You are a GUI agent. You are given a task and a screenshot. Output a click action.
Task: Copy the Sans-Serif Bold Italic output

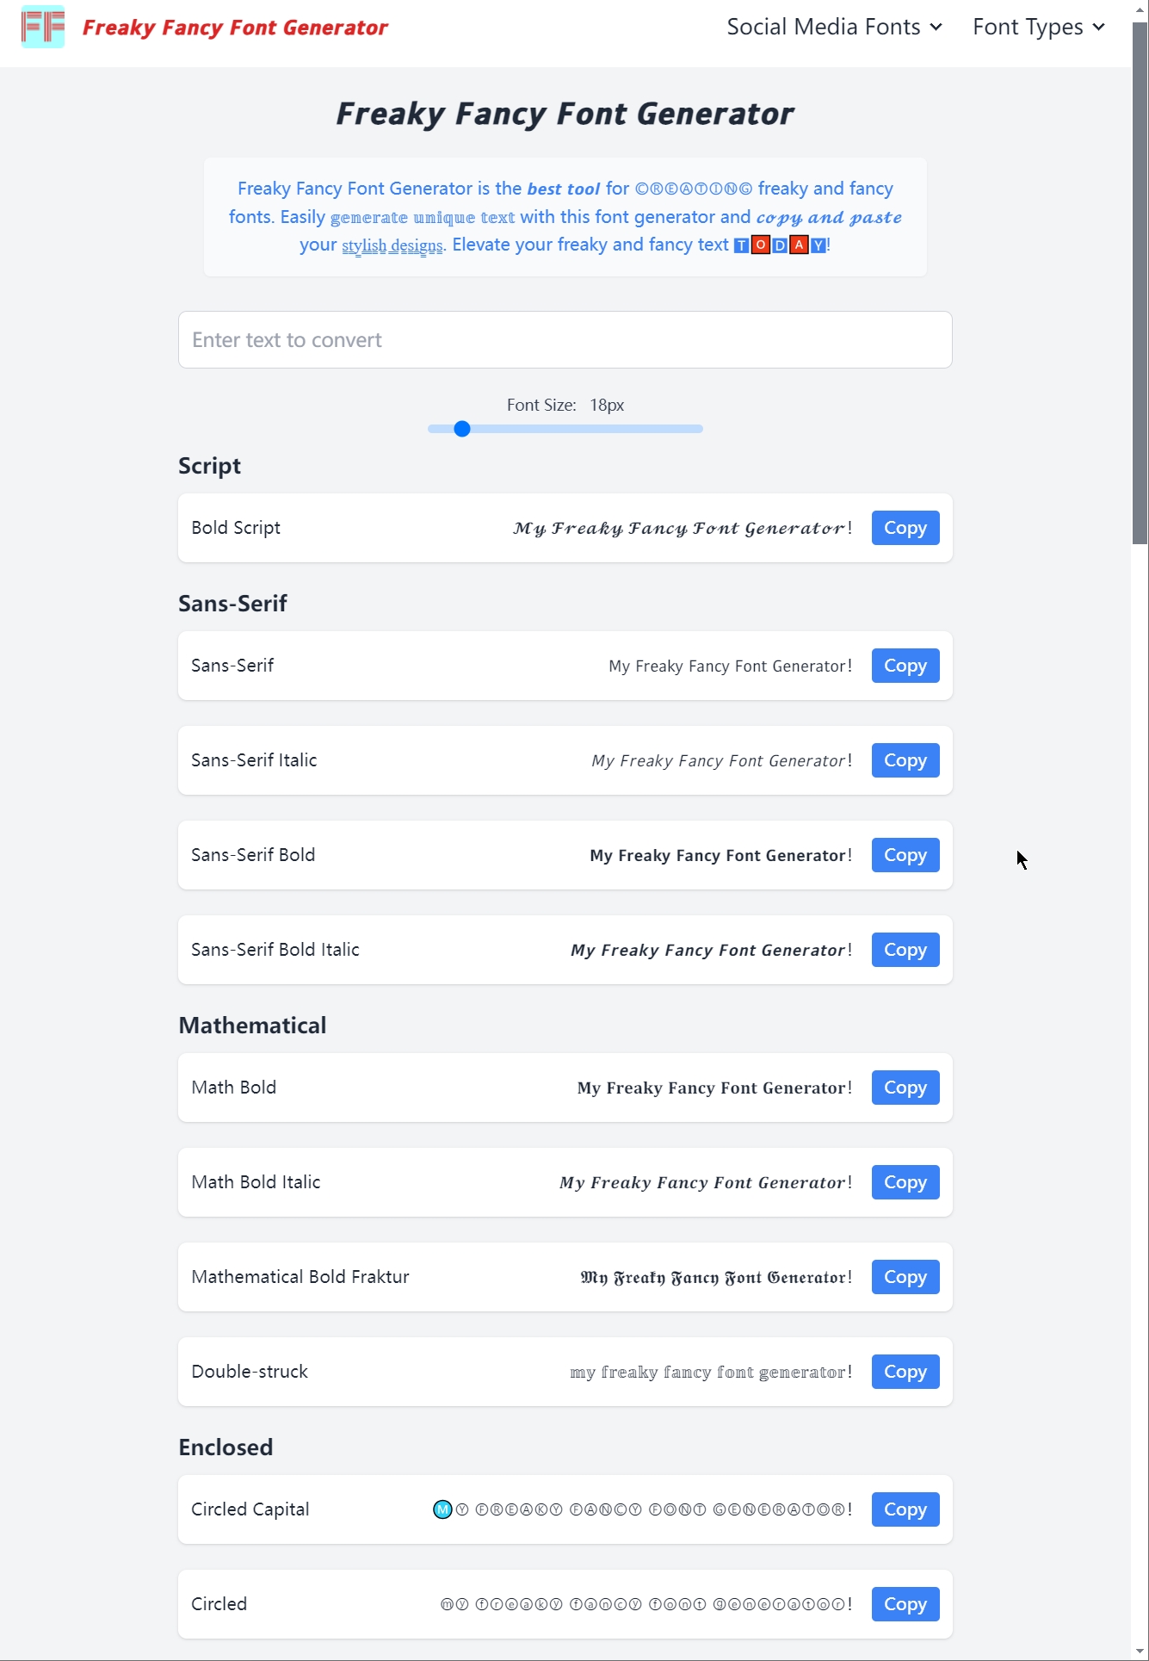point(905,949)
